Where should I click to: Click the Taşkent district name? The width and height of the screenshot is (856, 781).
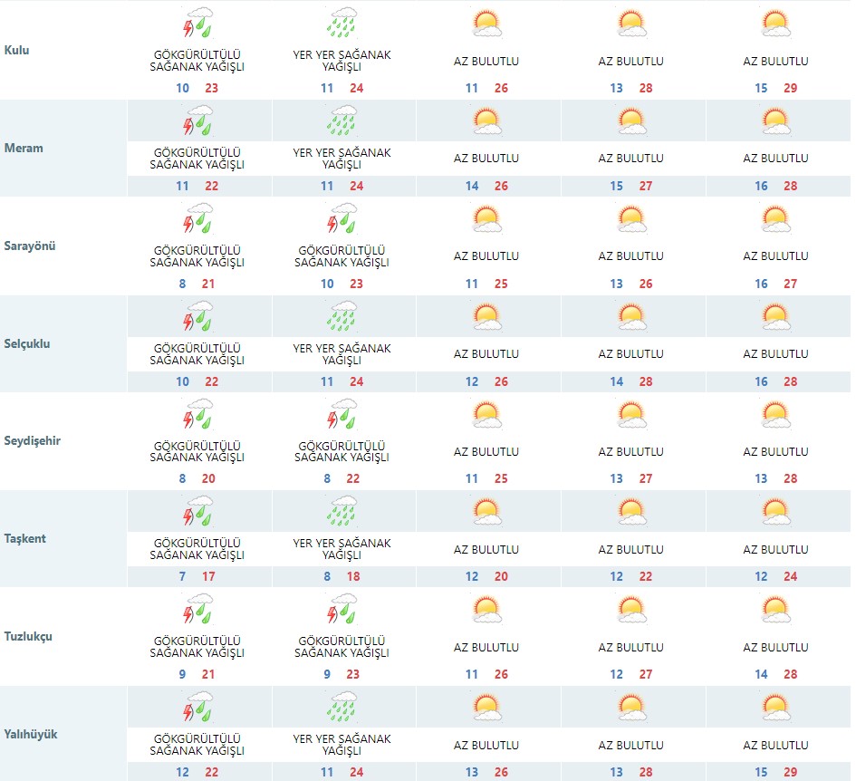tap(25, 538)
